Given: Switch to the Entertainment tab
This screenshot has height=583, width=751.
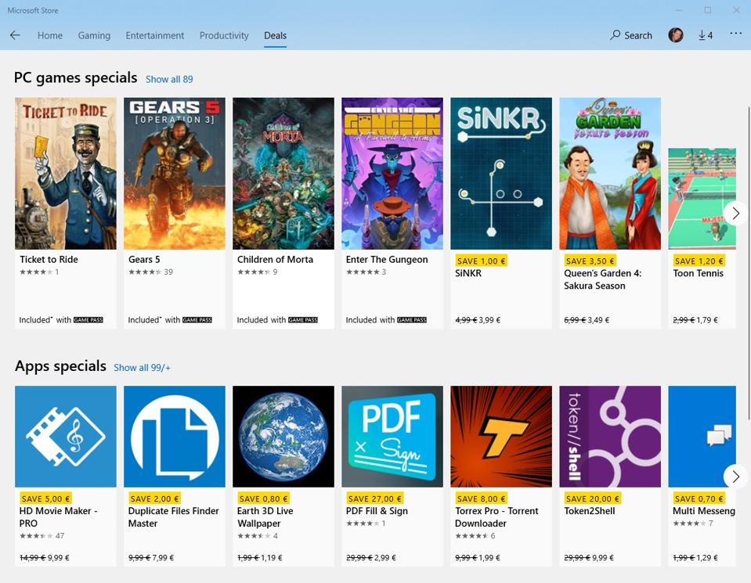Looking at the screenshot, I should tap(155, 35).
